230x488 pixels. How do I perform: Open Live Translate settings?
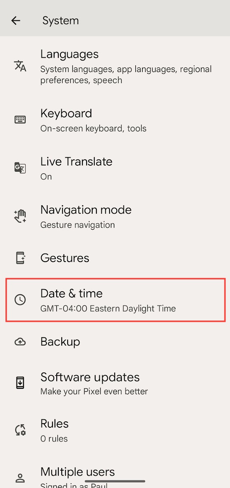[x=115, y=168]
